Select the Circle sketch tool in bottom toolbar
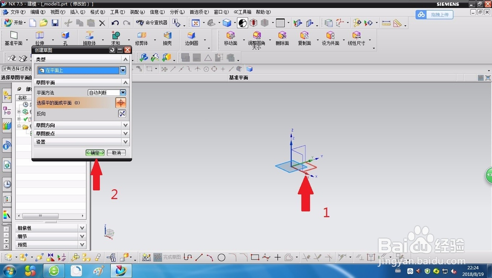This screenshot has height=278, width=492. click(x=221, y=258)
